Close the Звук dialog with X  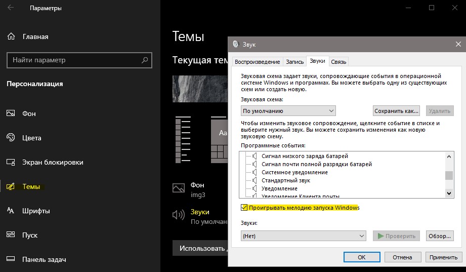[x=458, y=44]
